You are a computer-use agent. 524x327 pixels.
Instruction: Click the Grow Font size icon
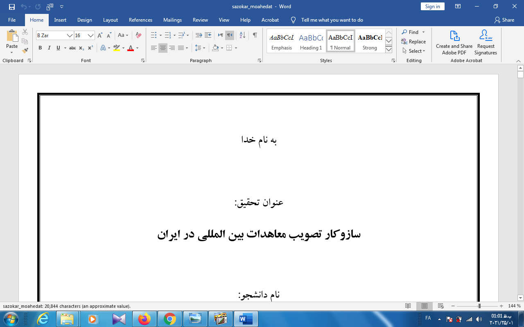point(100,36)
